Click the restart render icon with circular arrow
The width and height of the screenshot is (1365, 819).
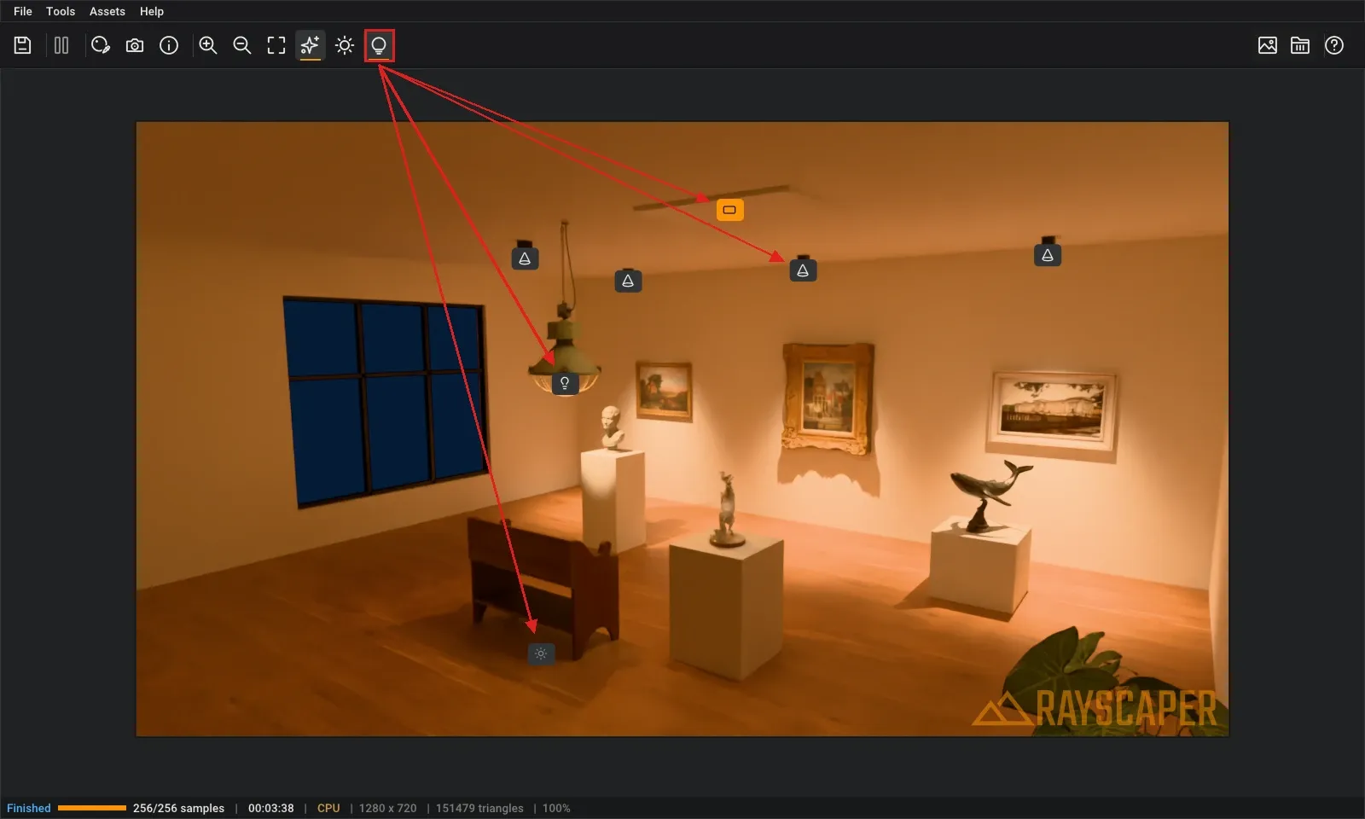101,45
